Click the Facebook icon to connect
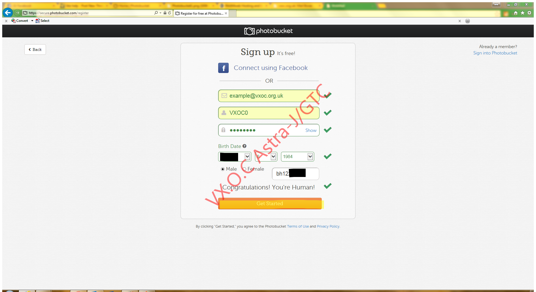536x292 pixels. coord(223,68)
